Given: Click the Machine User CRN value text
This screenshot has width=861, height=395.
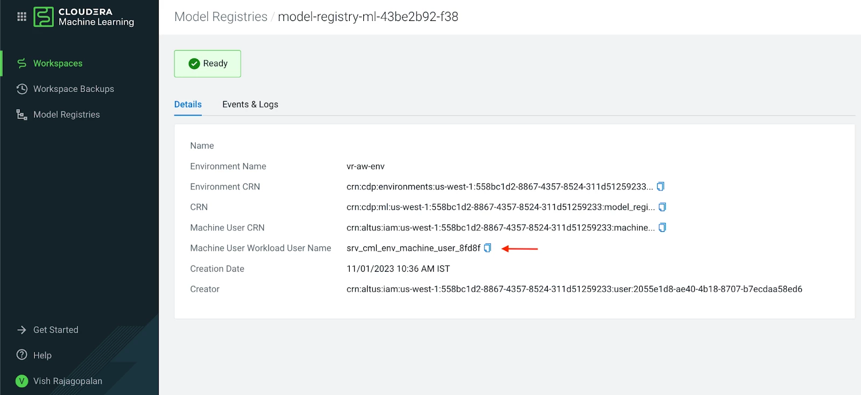Looking at the screenshot, I should click(x=501, y=228).
